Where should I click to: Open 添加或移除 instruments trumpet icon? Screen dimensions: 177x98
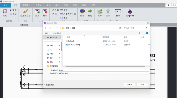(x=26, y=11)
